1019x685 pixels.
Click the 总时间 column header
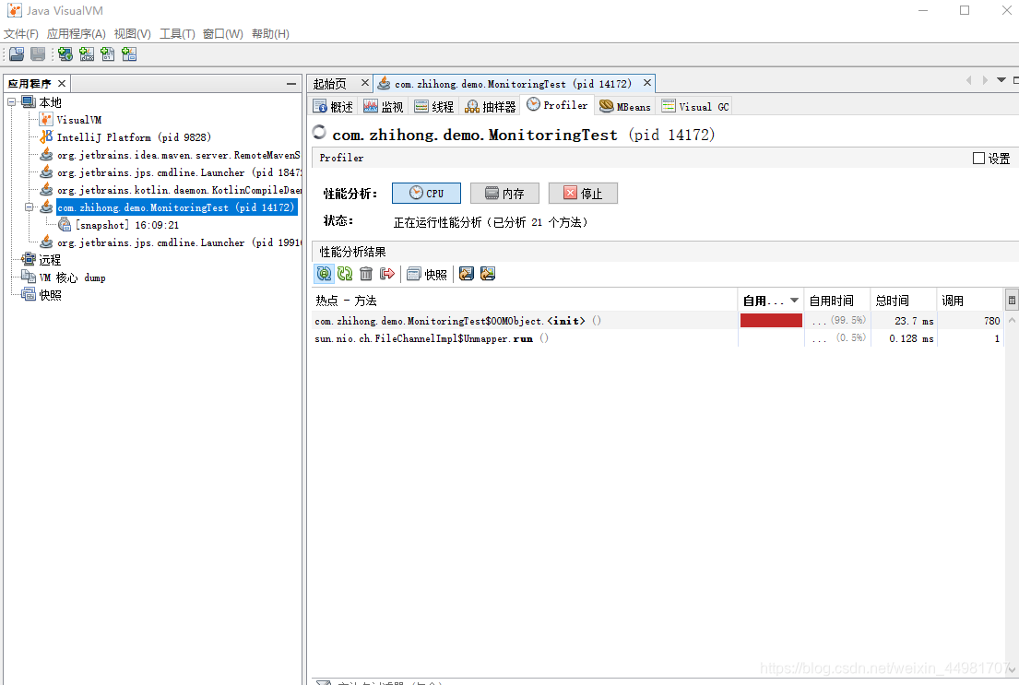click(903, 301)
